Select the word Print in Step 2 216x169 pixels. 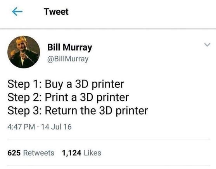click(56, 97)
